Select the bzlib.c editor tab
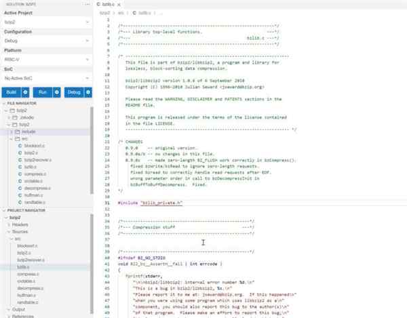Viewport: 407px width, 318px height. (x=109, y=5)
